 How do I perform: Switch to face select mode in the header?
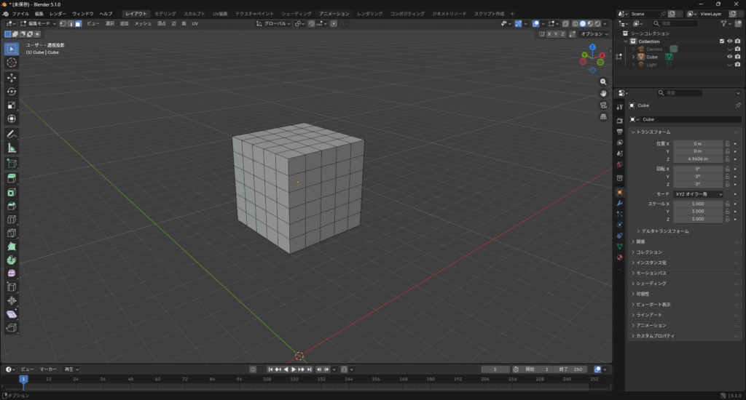click(77, 24)
